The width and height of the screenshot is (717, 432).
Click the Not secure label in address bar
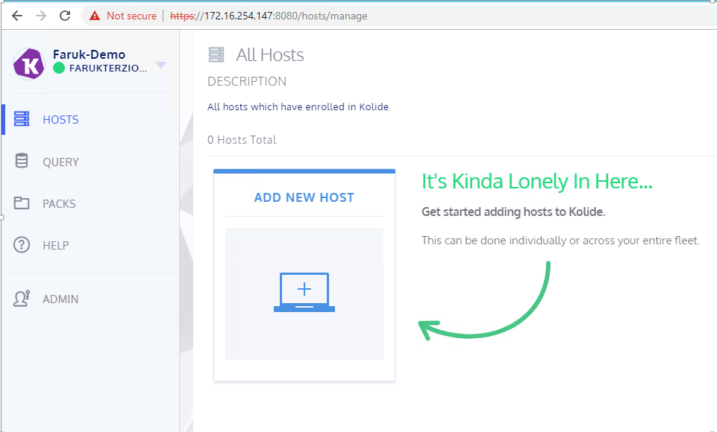pos(132,16)
